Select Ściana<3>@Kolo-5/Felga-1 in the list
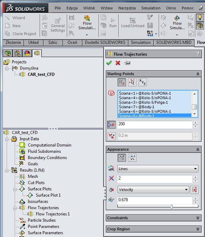 coord(143,102)
